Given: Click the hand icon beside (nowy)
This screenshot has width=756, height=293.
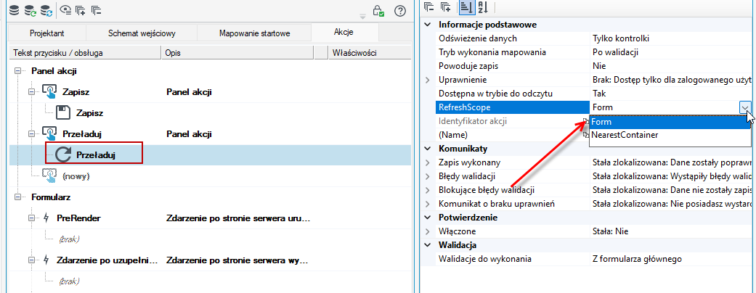Looking at the screenshot, I should pos(49,176).
